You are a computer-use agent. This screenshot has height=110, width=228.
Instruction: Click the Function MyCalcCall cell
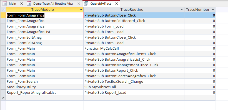(134, 48)
